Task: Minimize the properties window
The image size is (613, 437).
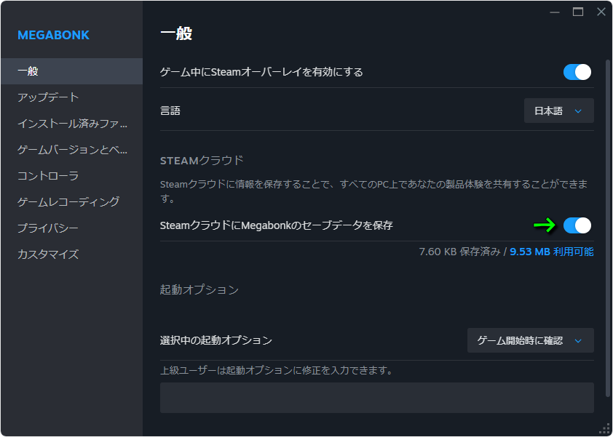Action: (555, 12)
